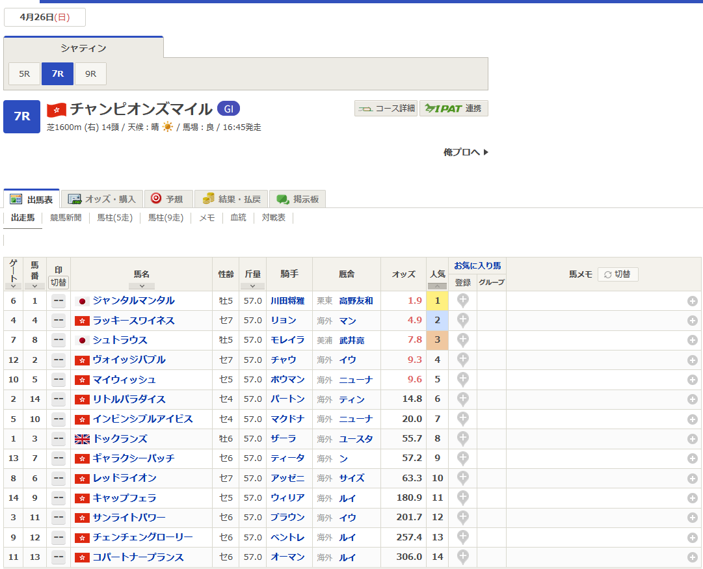The height and width of the screenshot is (569, 703).
Task: Add memo plus for キャップフェラ row
Action: 692,498
